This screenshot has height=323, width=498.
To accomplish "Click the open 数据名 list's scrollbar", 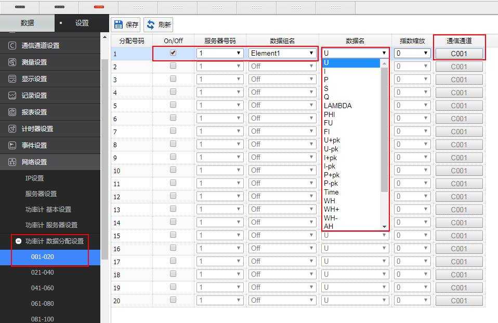I will tap(385, 130).
